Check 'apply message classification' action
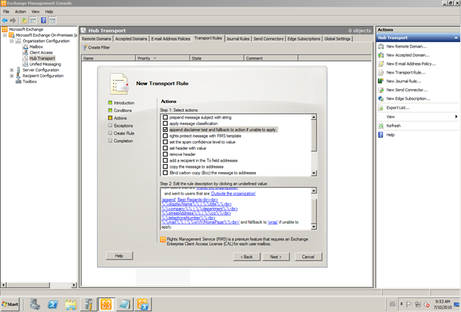Viewport: 461px width, 312px height. (165, 124)
